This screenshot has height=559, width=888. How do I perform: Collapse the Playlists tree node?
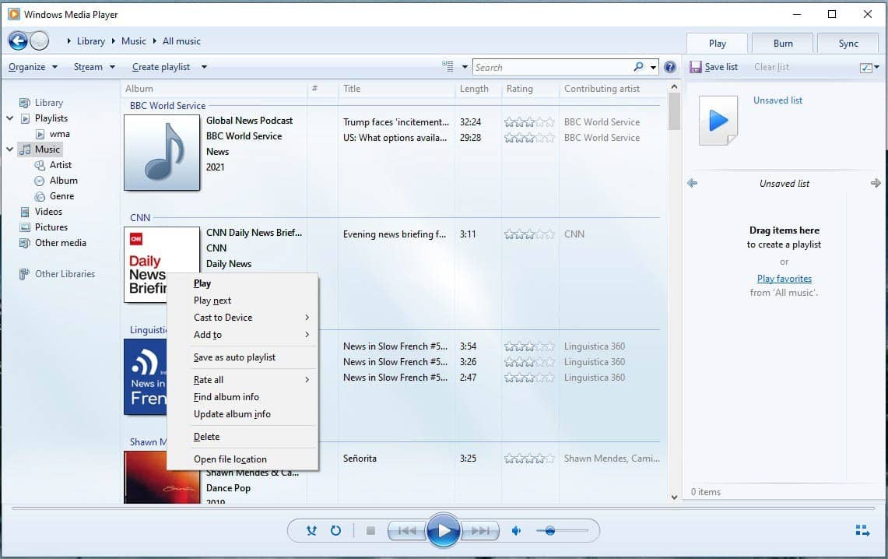[9, 118]
